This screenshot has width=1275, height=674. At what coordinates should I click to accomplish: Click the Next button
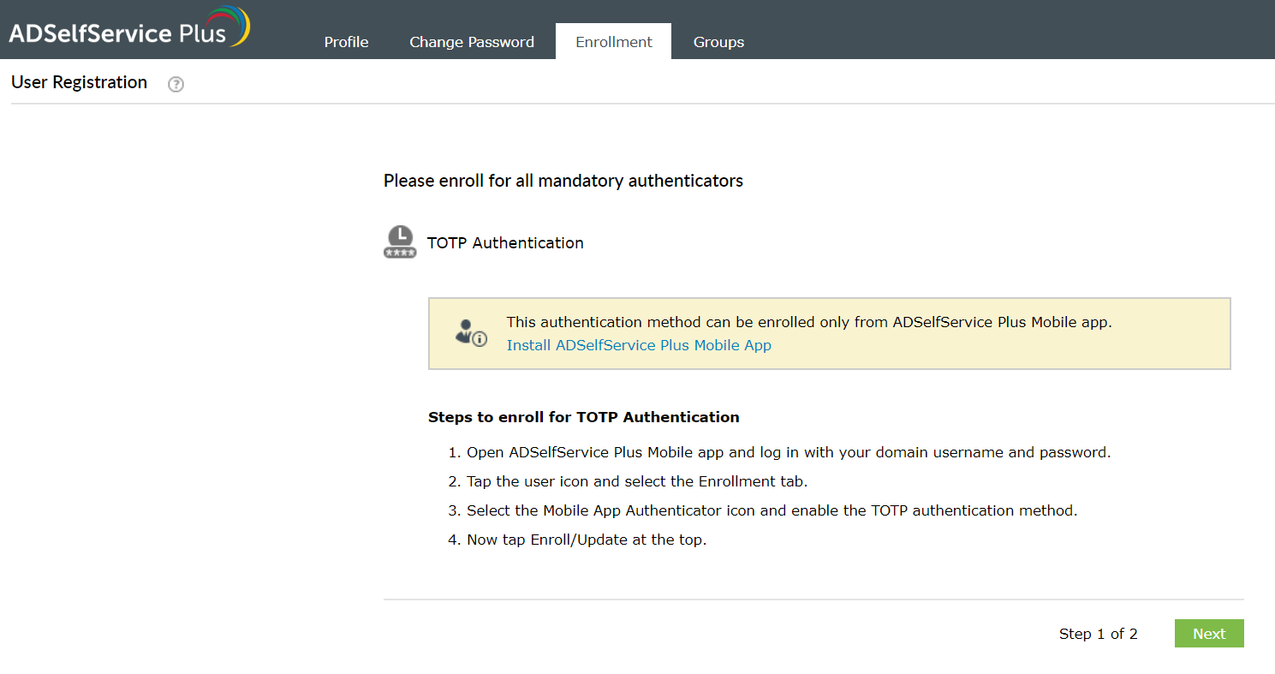pos(1209,633)
